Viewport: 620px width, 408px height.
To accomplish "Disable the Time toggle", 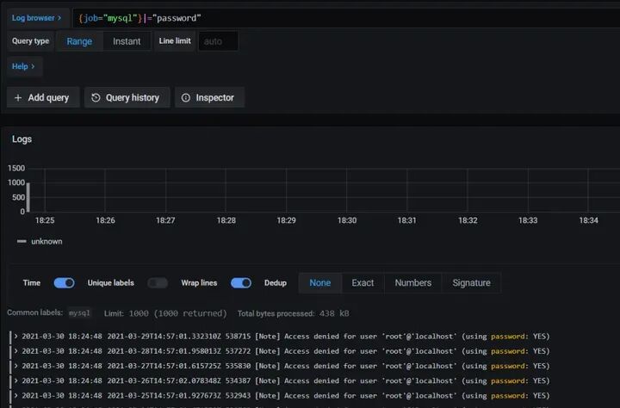I will click(64, 283).
